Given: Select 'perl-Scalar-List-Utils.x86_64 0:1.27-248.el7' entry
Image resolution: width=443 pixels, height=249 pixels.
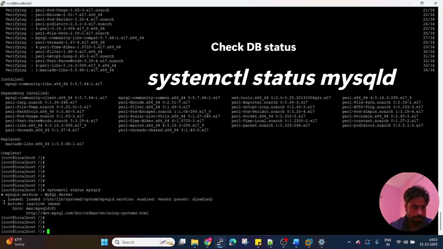Looking at the screenshot, I should (169, 116).
